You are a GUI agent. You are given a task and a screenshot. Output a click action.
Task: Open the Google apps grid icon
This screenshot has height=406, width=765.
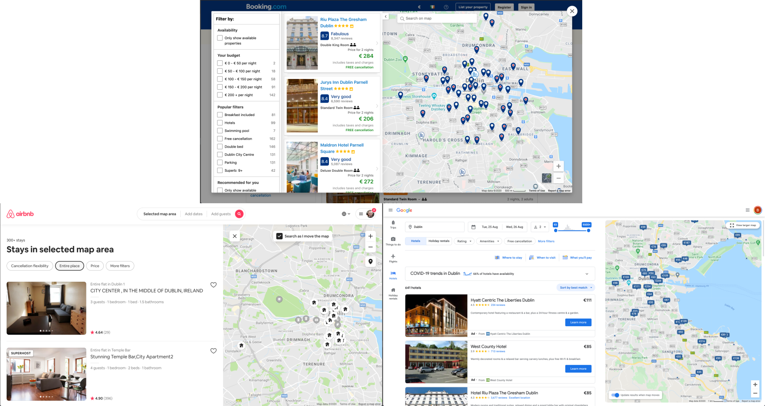(747, 210)
